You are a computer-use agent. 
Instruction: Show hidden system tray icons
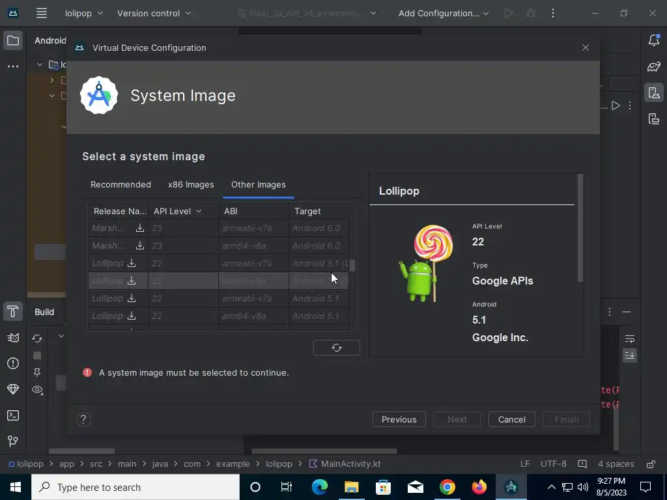pyautogui.click(x=551, y=487)
